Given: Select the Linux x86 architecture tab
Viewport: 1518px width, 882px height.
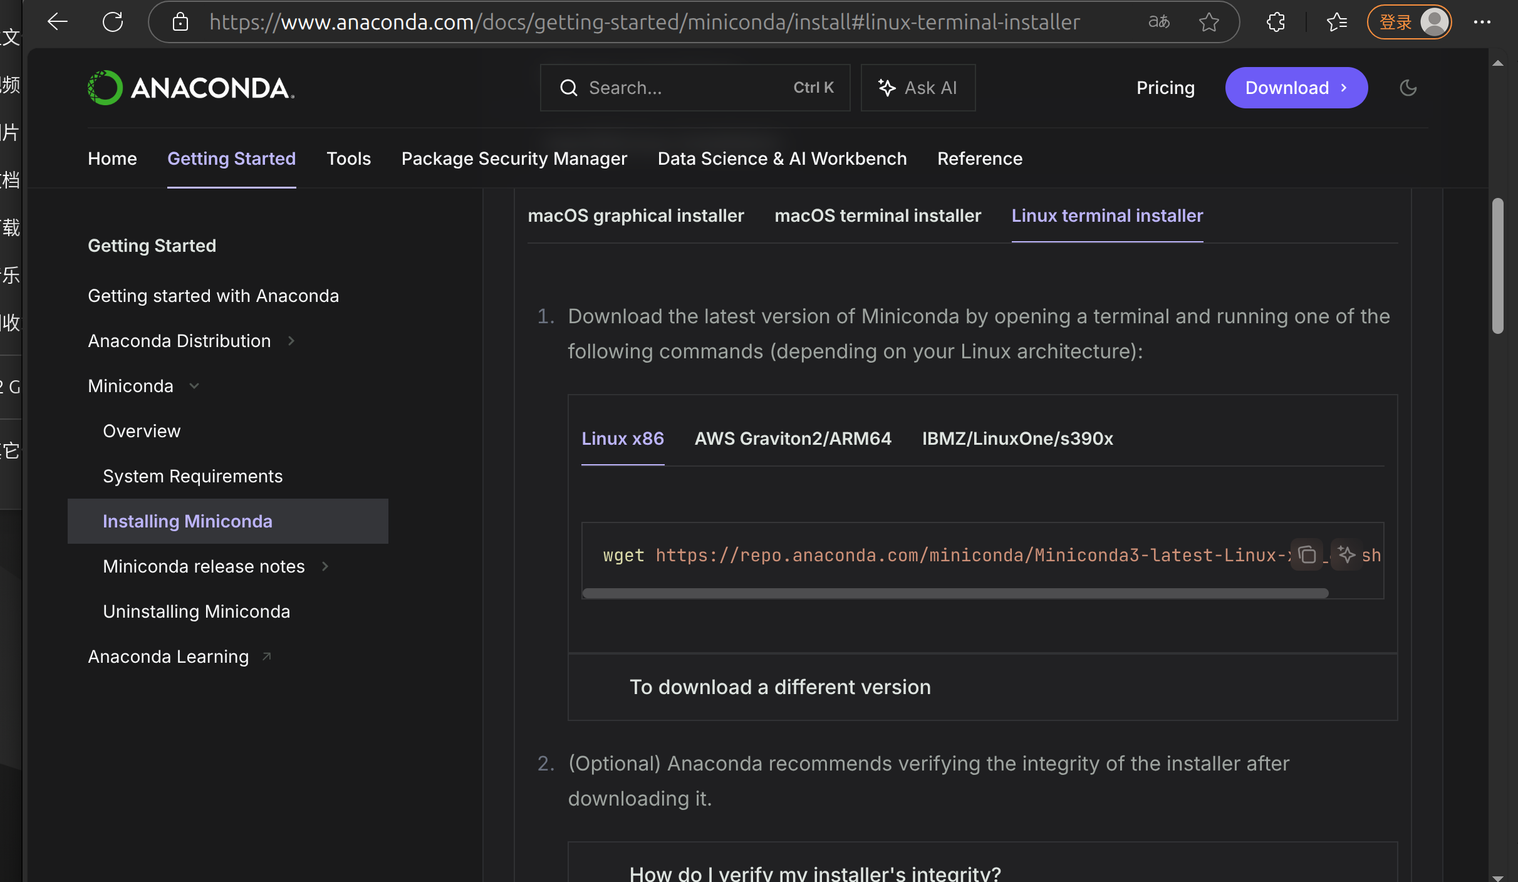Looking at the screenshot, I should point(623,438).
